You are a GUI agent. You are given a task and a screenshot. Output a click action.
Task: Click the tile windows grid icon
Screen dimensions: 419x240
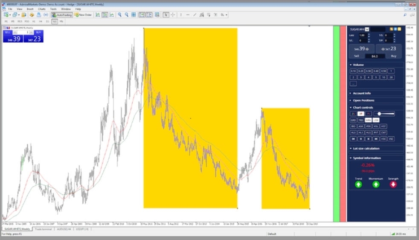click(134, 15)
